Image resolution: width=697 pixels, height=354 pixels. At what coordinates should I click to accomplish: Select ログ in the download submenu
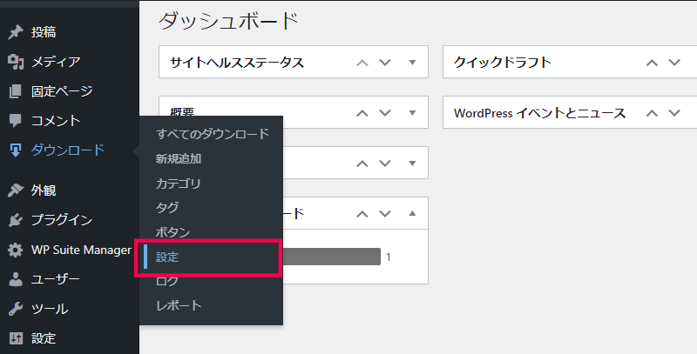[167, 281]
